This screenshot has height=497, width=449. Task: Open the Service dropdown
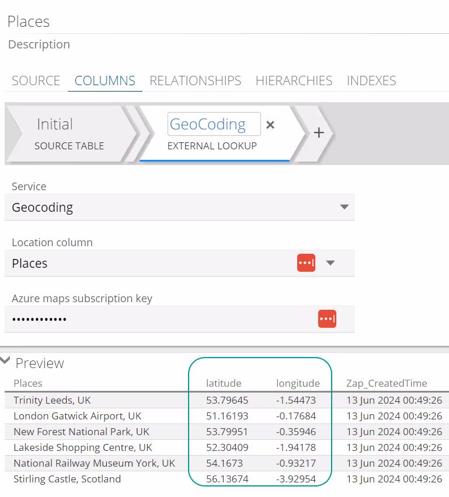point(344,206)
